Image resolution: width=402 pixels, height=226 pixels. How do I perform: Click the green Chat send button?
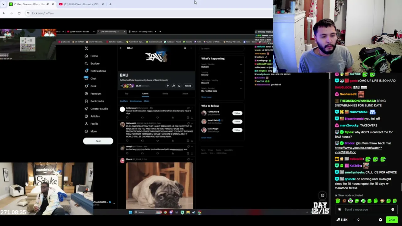pyautogui.click(x=392, y=220)
